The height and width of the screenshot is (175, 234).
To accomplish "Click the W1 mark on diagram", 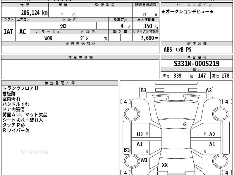I will point(144,160).
